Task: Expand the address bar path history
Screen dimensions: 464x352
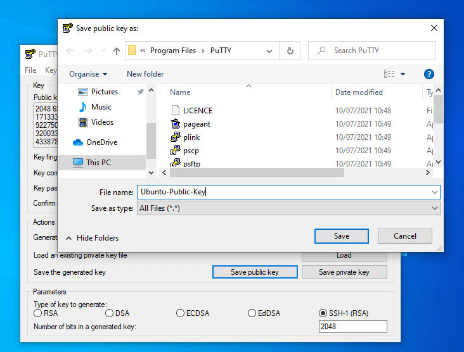Action: [x=269, y=51]
